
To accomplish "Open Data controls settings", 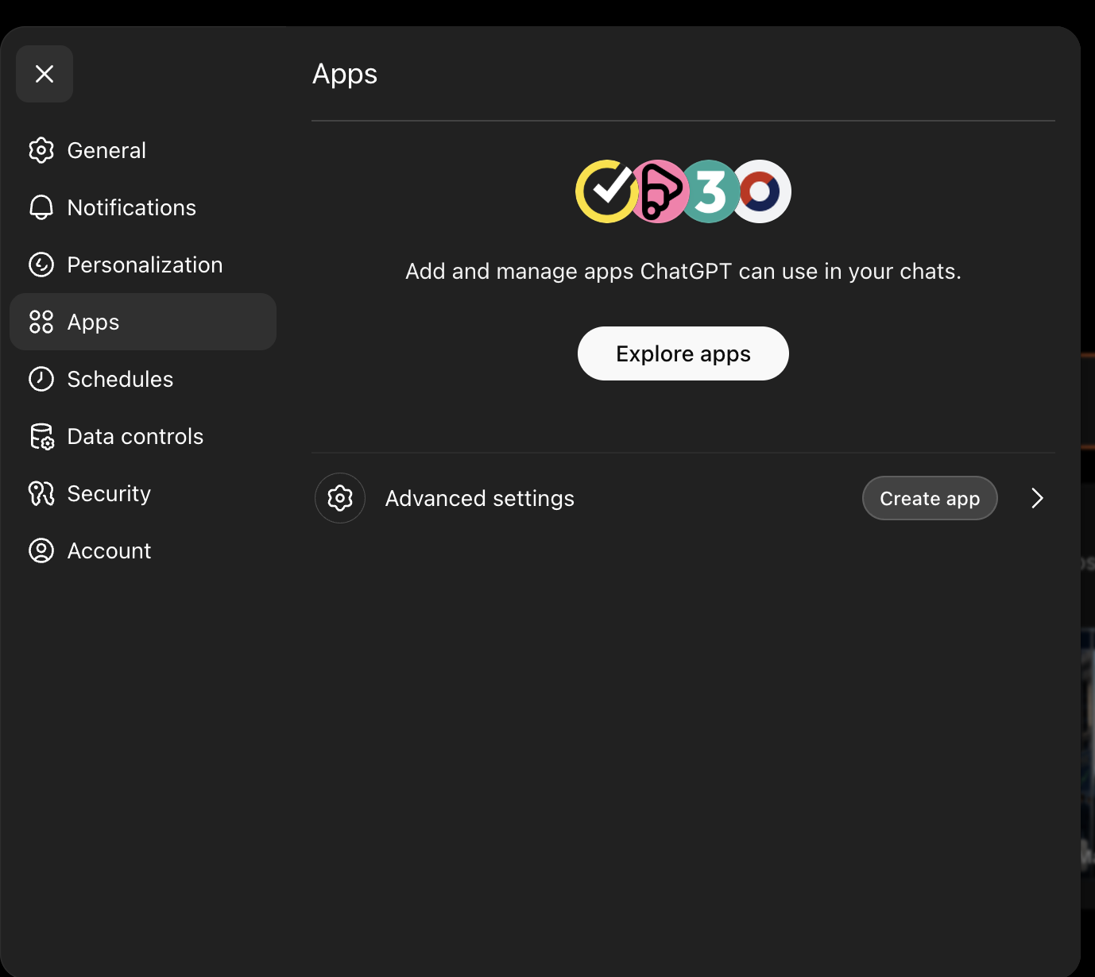I will pyautogui.click(x=143, y=436).
